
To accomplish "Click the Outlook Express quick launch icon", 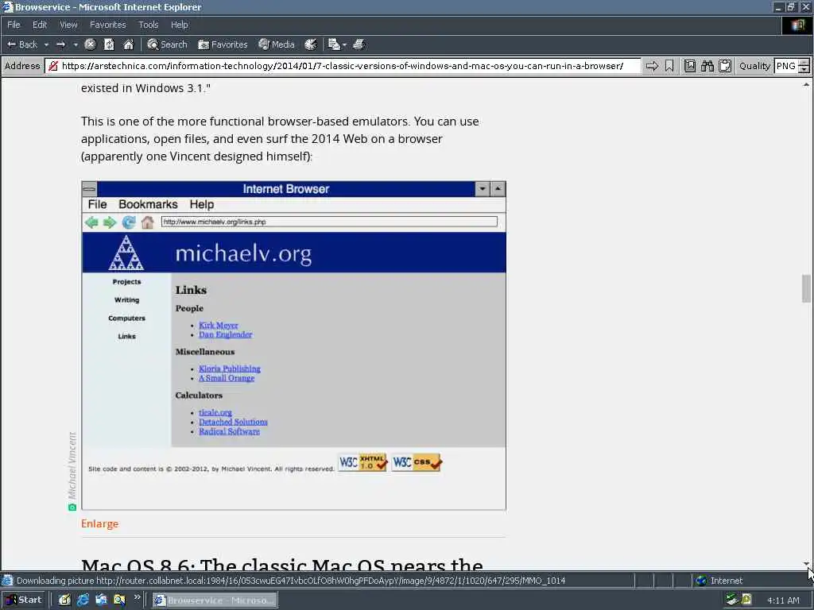I will tap(101, 600).
